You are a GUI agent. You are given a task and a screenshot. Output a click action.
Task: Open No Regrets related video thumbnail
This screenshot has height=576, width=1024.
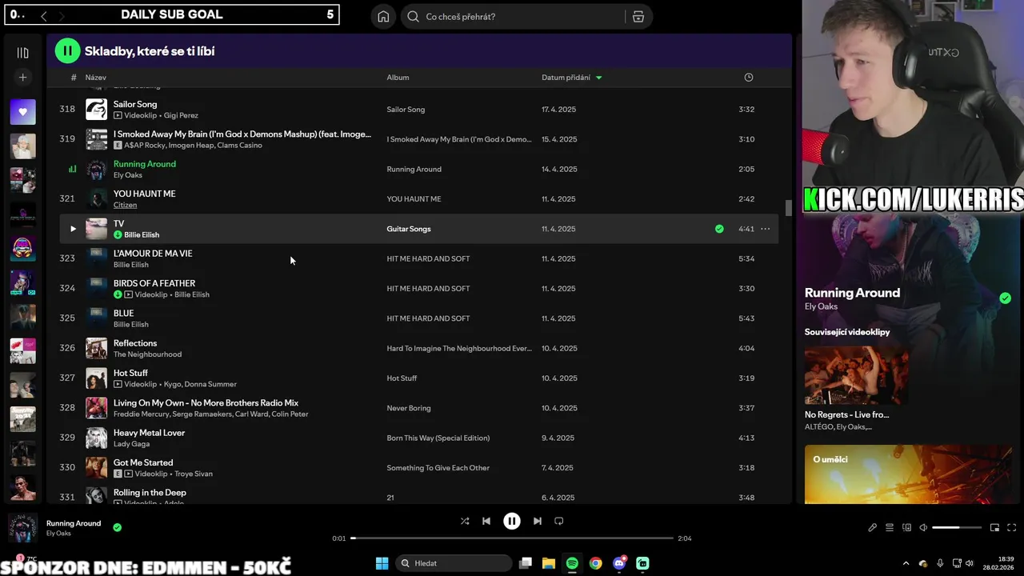pos(856,376)
